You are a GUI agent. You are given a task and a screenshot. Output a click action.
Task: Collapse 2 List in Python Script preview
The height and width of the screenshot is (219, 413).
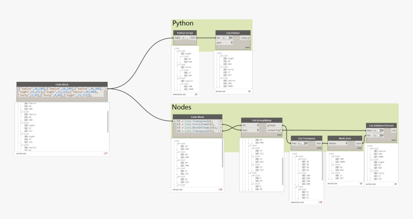[x=177, y=78]
